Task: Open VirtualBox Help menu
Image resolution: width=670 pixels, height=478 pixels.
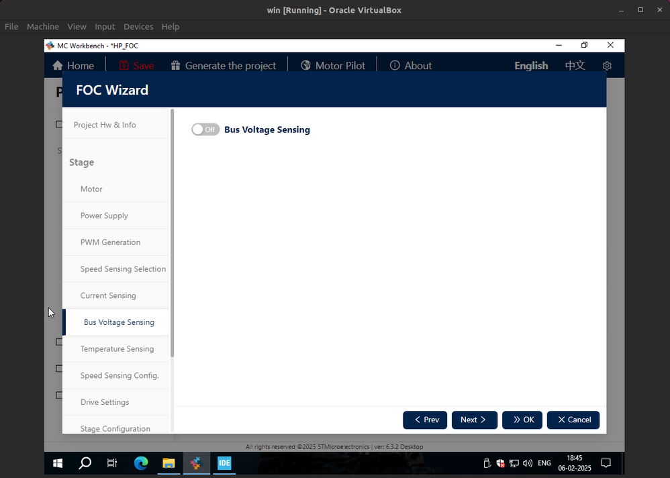Action: pyautogui.click(x=171, y=26)
